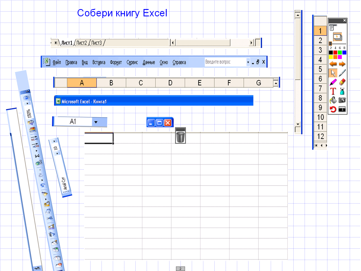Click the Cut scissors icon on toolbar
This screenshot has width=361, height=271.
pos(49,218)
